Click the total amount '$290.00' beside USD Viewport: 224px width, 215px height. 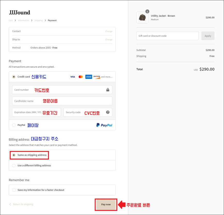coord(207,69)
